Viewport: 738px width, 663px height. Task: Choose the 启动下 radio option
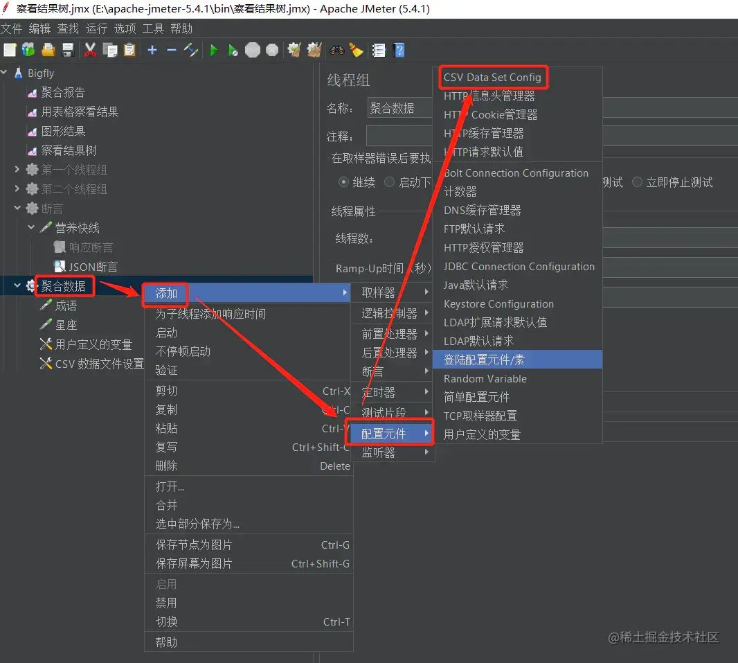(389, 182)
